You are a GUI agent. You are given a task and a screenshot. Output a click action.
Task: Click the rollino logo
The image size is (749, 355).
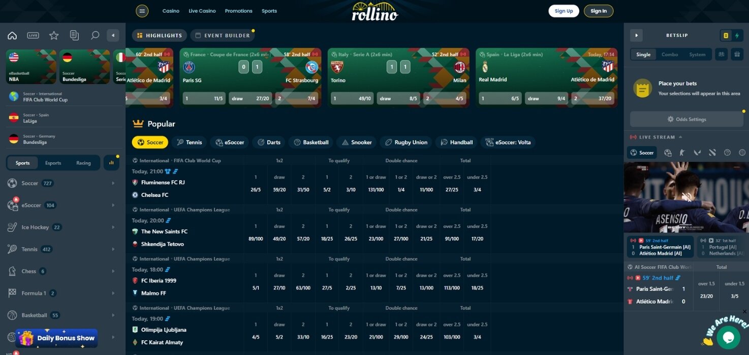coord(375,11)
